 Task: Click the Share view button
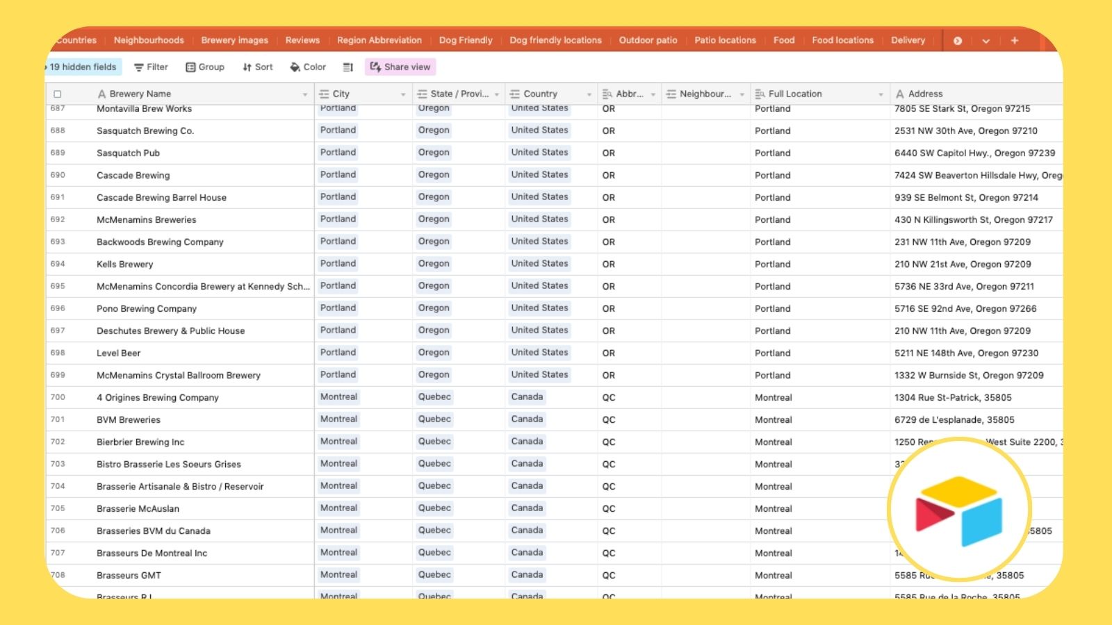click(x=400, y=67)
